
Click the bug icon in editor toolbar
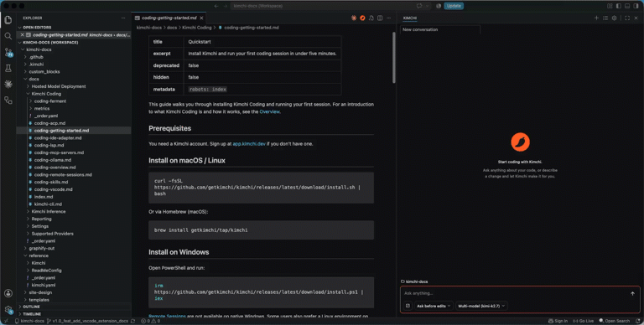click(354, 18)
